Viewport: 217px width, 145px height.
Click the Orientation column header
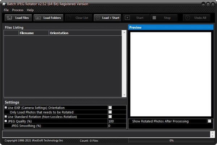click(59, 33)
